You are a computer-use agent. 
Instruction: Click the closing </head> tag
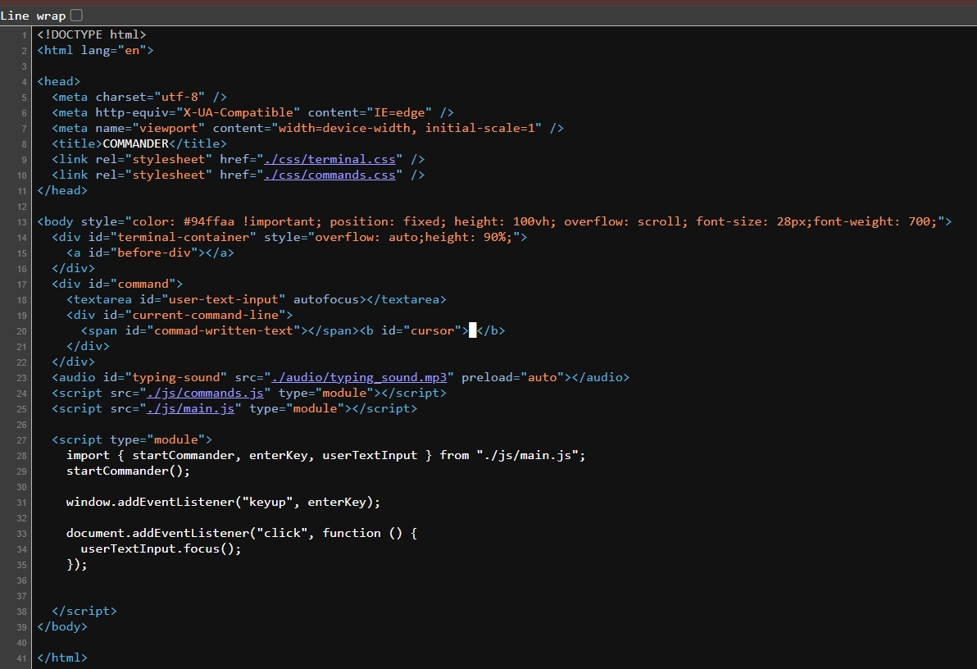click(62, 190)
